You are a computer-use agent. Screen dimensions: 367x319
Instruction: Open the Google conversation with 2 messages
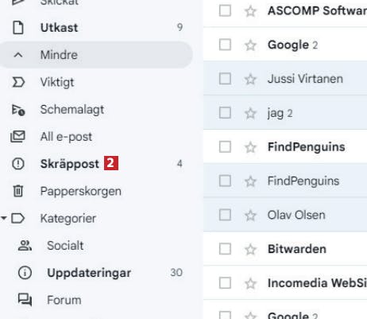coord(285,45)
